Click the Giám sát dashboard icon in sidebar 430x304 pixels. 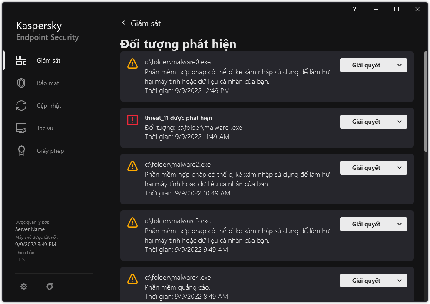(21, 60)
